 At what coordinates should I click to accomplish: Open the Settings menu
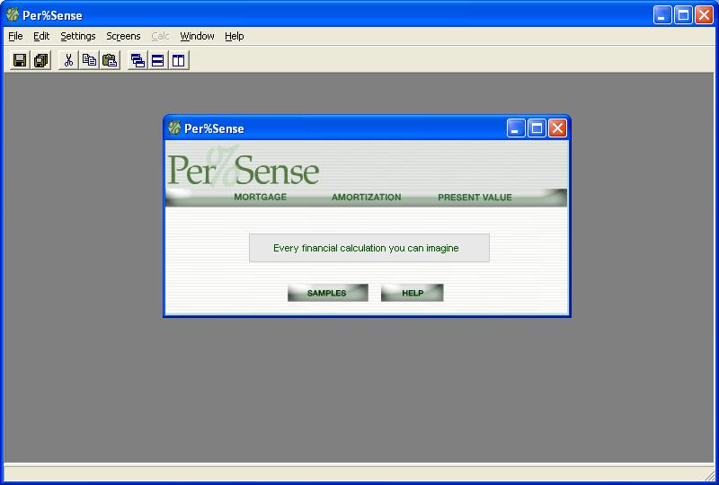point(78,36)
